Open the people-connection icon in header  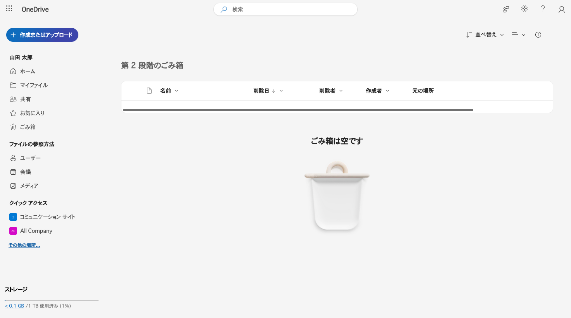point(506,9)
